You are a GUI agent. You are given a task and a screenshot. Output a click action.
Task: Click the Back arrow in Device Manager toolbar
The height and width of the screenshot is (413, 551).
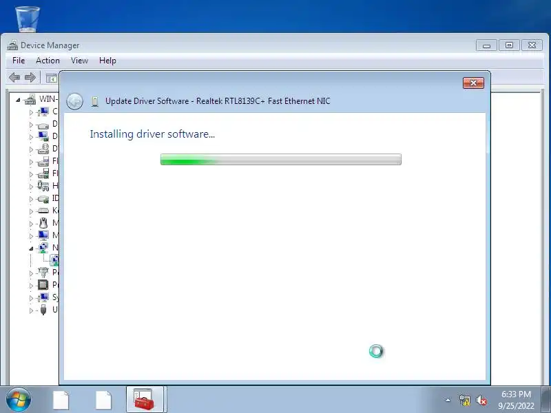click(x=14, y=77)
